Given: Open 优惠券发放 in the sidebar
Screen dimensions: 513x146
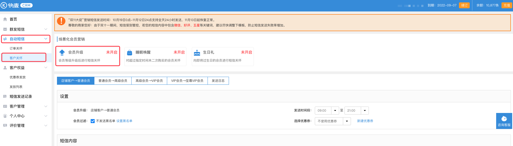Looking at the screenshot, I should click(18, 77).
